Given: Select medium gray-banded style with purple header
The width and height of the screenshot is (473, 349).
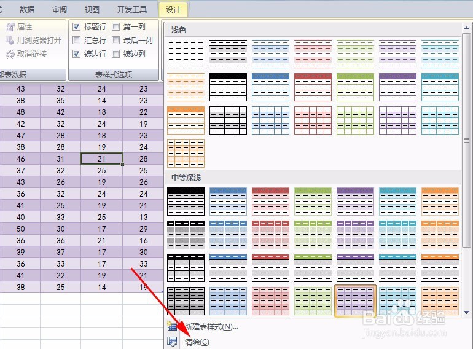Looking at the screenshot, I should [355, 268].
